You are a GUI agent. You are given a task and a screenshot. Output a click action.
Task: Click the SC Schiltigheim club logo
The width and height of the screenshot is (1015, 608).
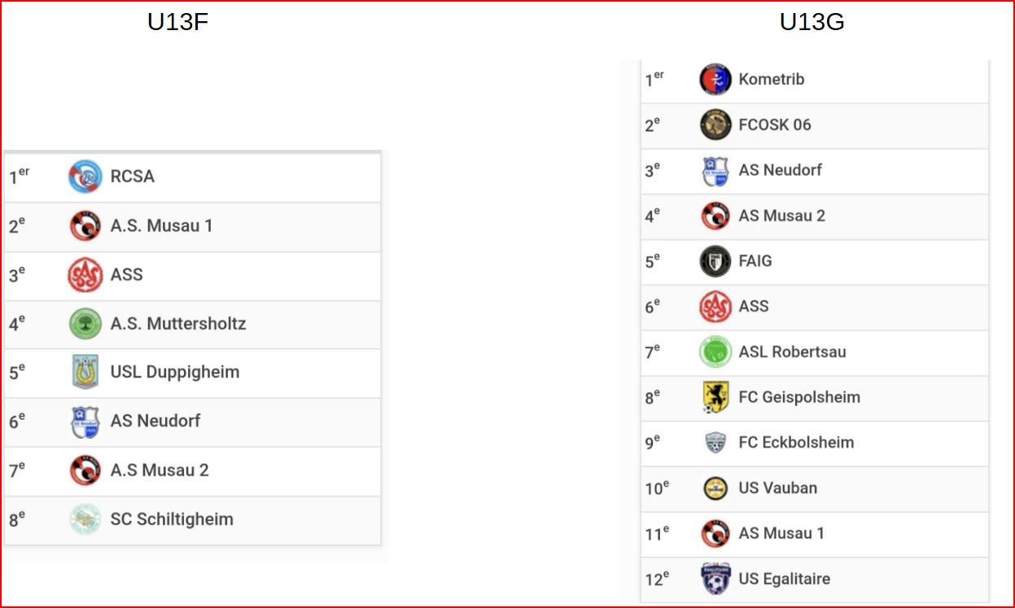click(x=85, y=519)
